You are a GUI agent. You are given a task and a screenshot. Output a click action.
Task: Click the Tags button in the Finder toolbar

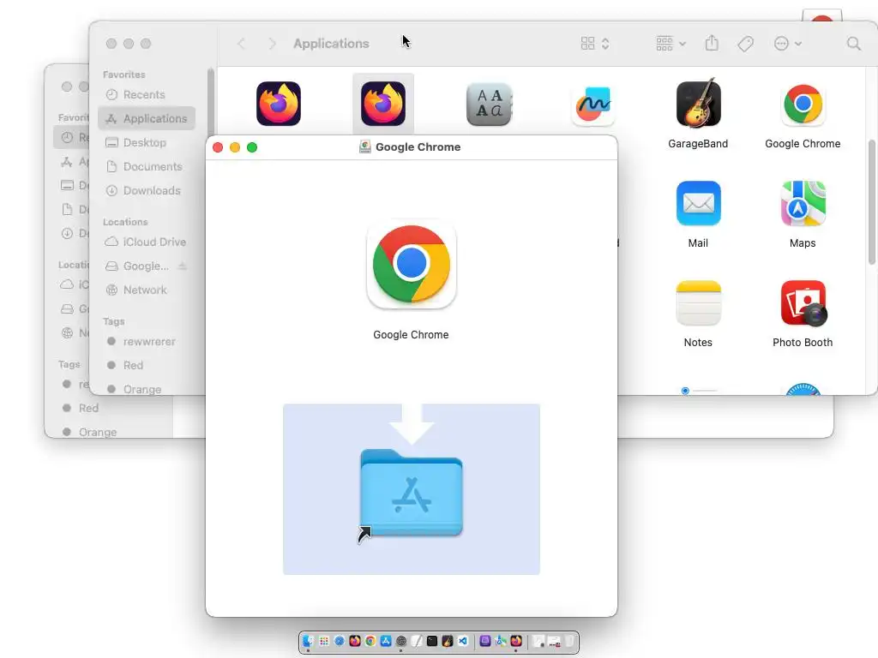coord(745,44)
